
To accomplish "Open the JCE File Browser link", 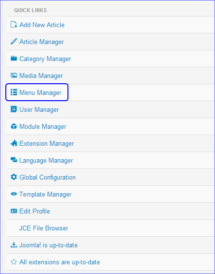I will tap(44, 228).
